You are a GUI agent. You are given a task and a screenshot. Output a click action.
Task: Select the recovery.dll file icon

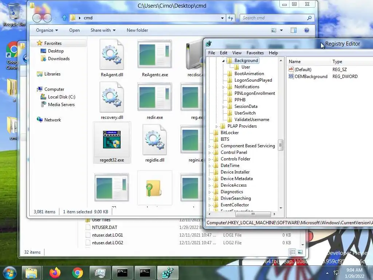click(112, 97)
